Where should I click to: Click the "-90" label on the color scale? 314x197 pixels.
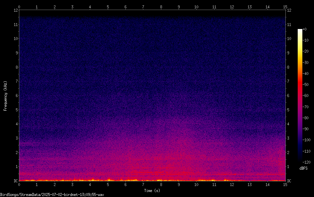click(x=306, y=129)
